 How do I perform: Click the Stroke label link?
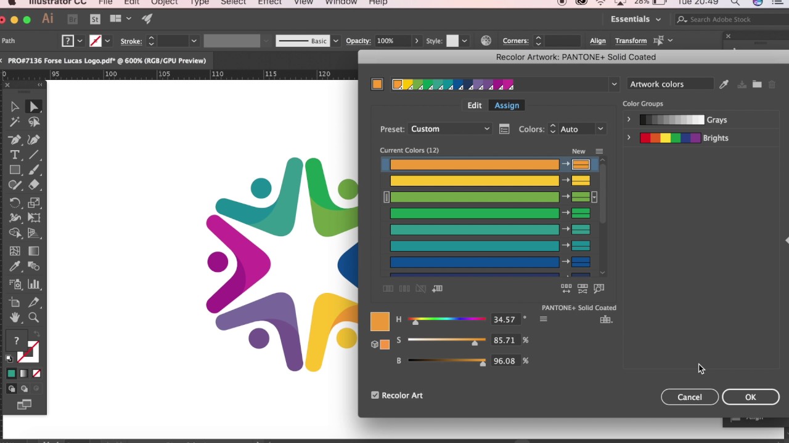(x=131, y=41)
